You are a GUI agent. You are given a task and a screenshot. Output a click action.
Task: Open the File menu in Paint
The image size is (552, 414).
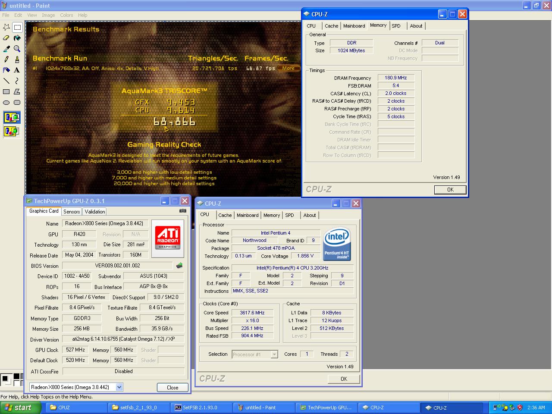point(6,15)
